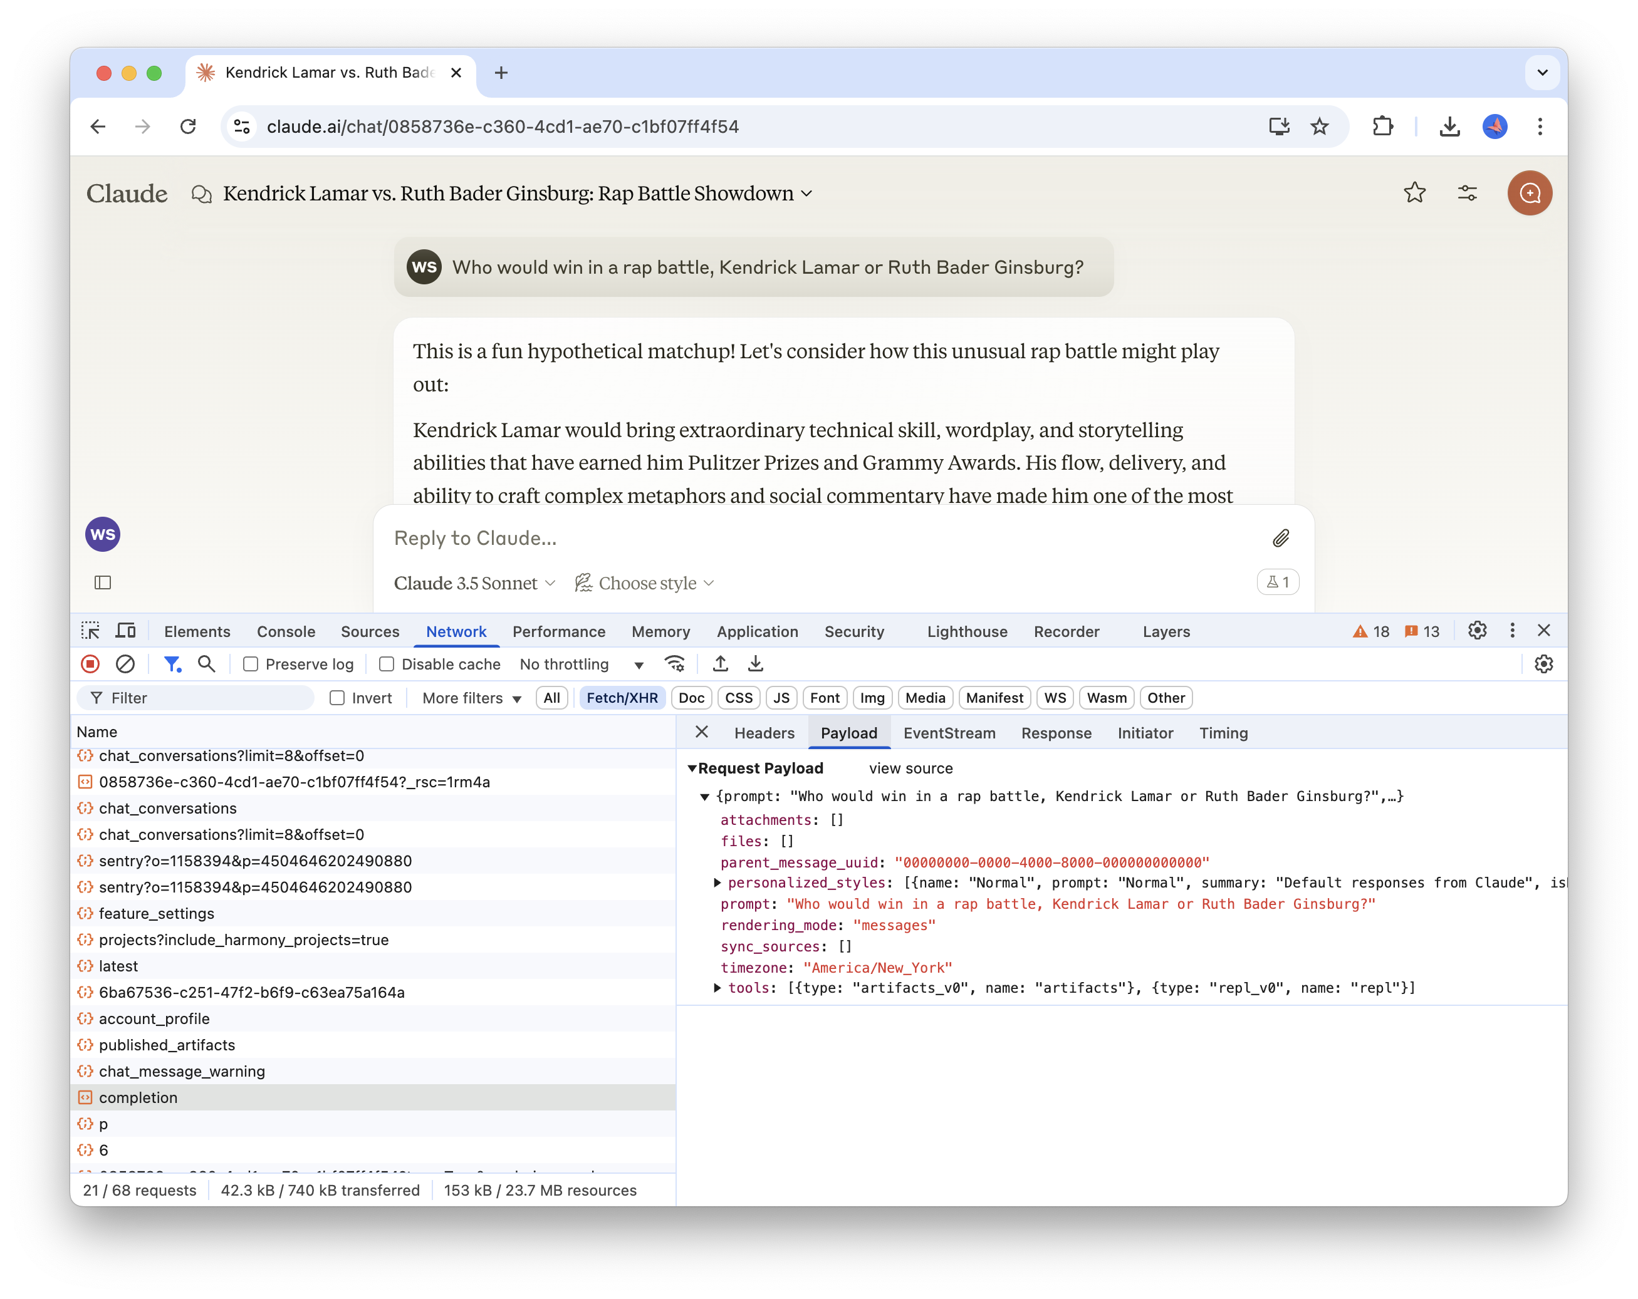
Task: Stop recording network log
Action: point(90,665)
